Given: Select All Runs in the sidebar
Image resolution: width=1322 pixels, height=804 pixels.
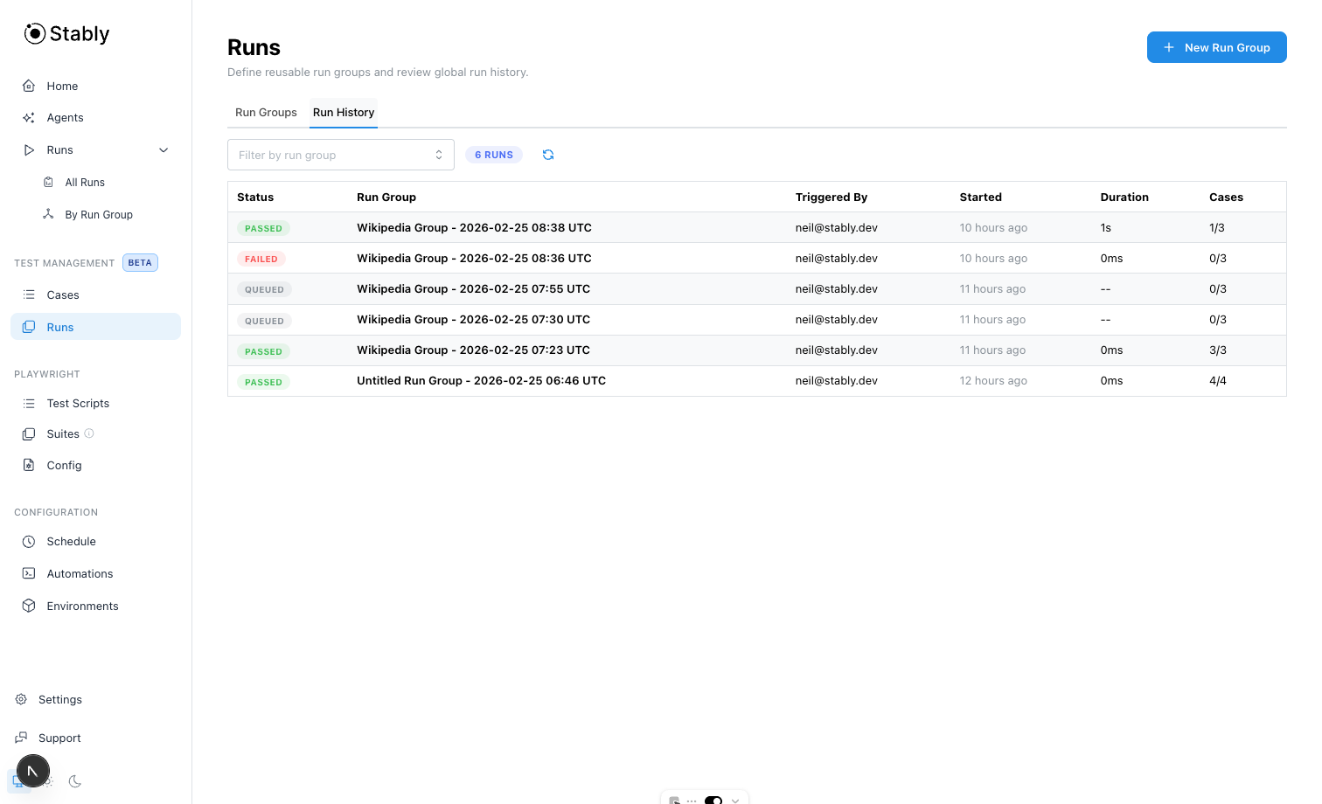Looking at the screenshot, I should [84, 182].
